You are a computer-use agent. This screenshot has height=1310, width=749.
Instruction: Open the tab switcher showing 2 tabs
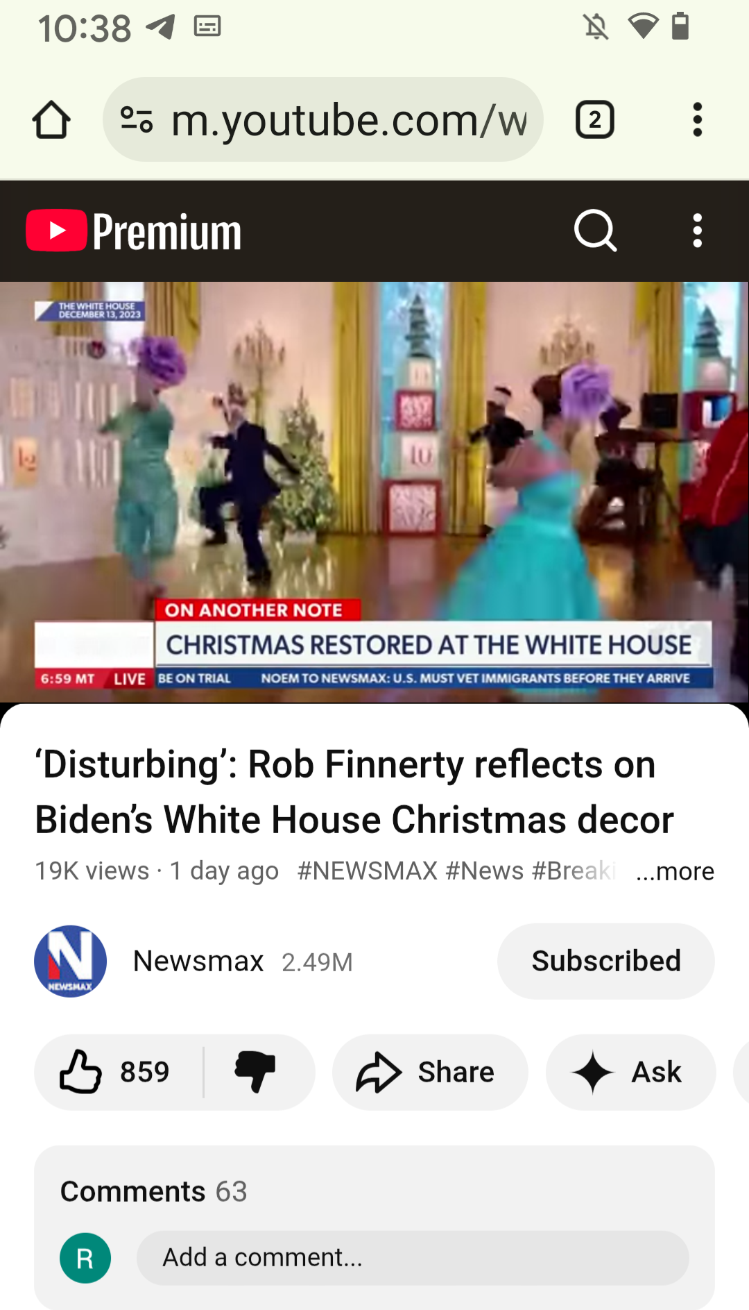point(594,120)
